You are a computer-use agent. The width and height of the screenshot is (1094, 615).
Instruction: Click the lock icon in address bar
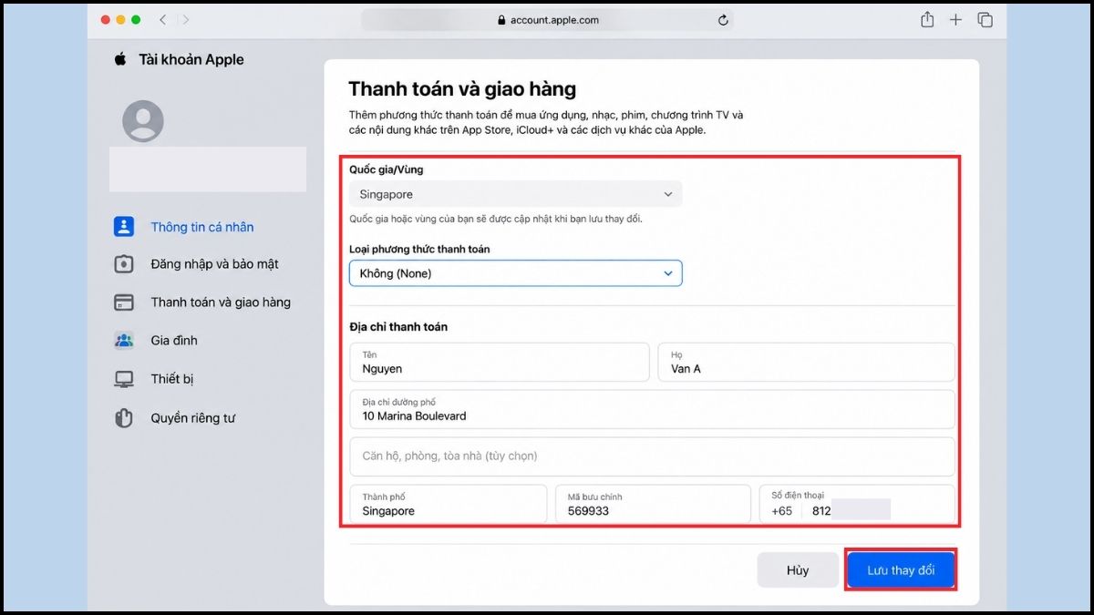tap(501, 20)
